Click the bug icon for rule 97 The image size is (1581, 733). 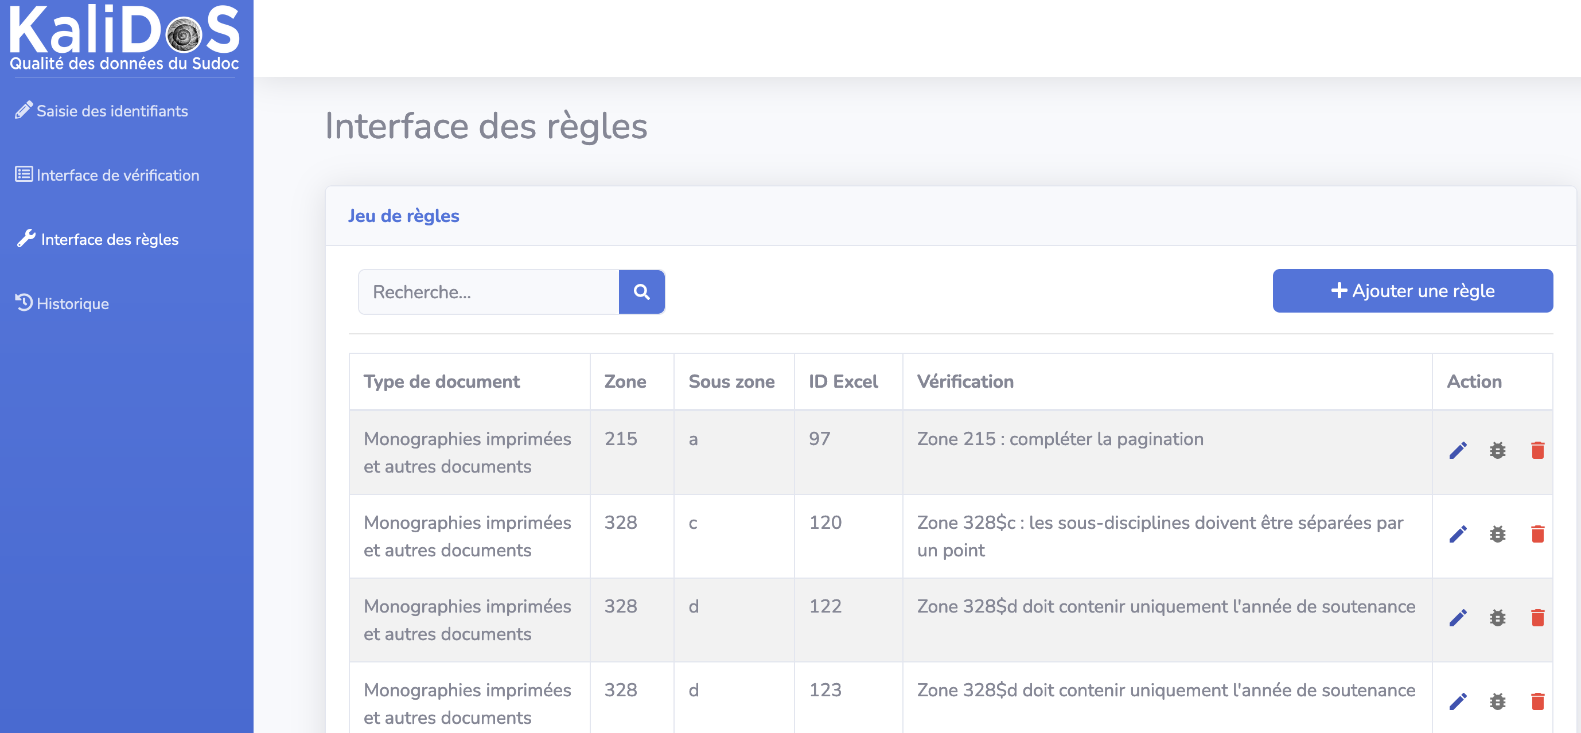(1497, 450)
